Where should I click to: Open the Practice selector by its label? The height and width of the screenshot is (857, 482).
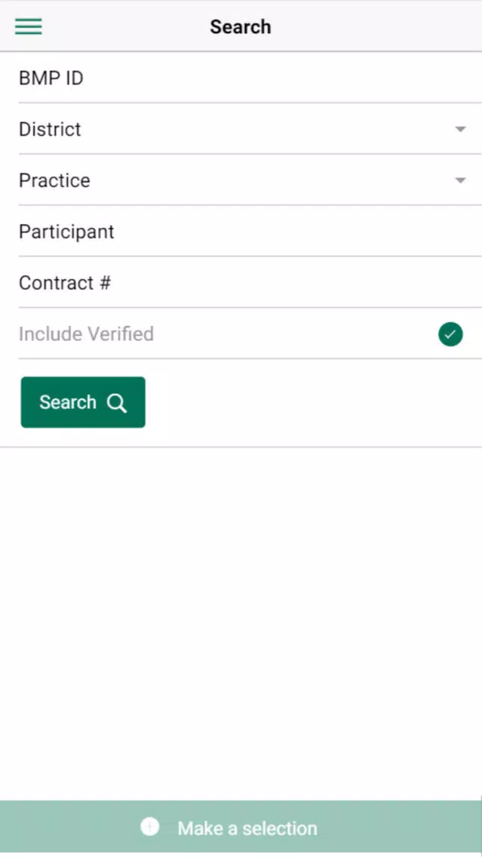54,181
